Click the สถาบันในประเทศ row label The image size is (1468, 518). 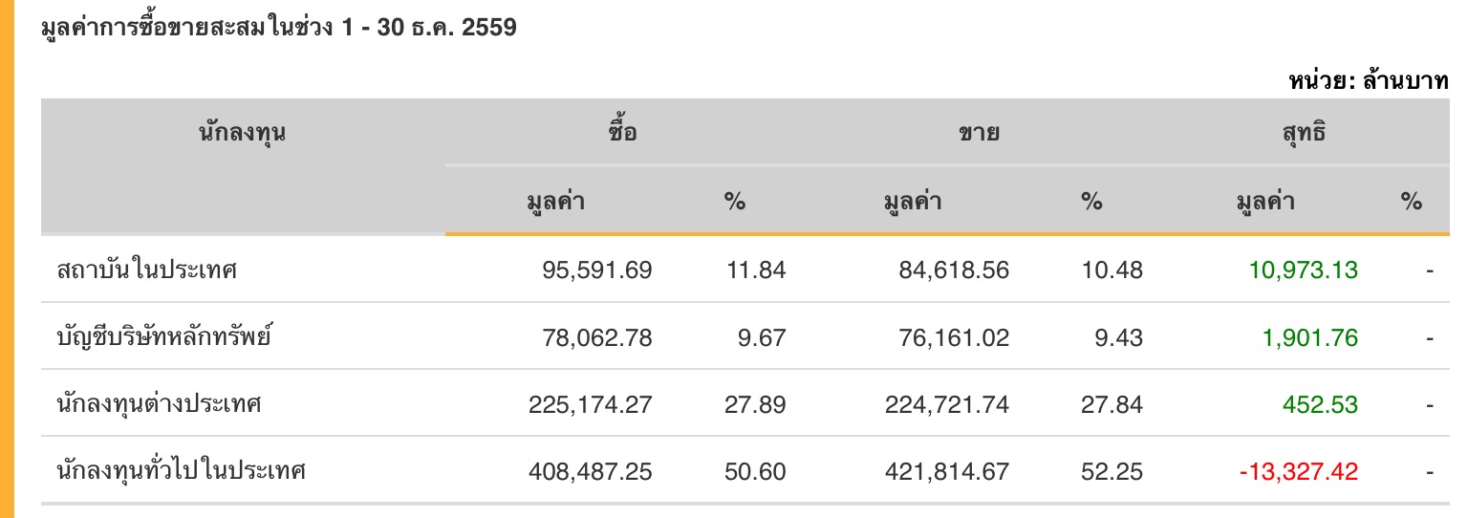pos(147,270)
